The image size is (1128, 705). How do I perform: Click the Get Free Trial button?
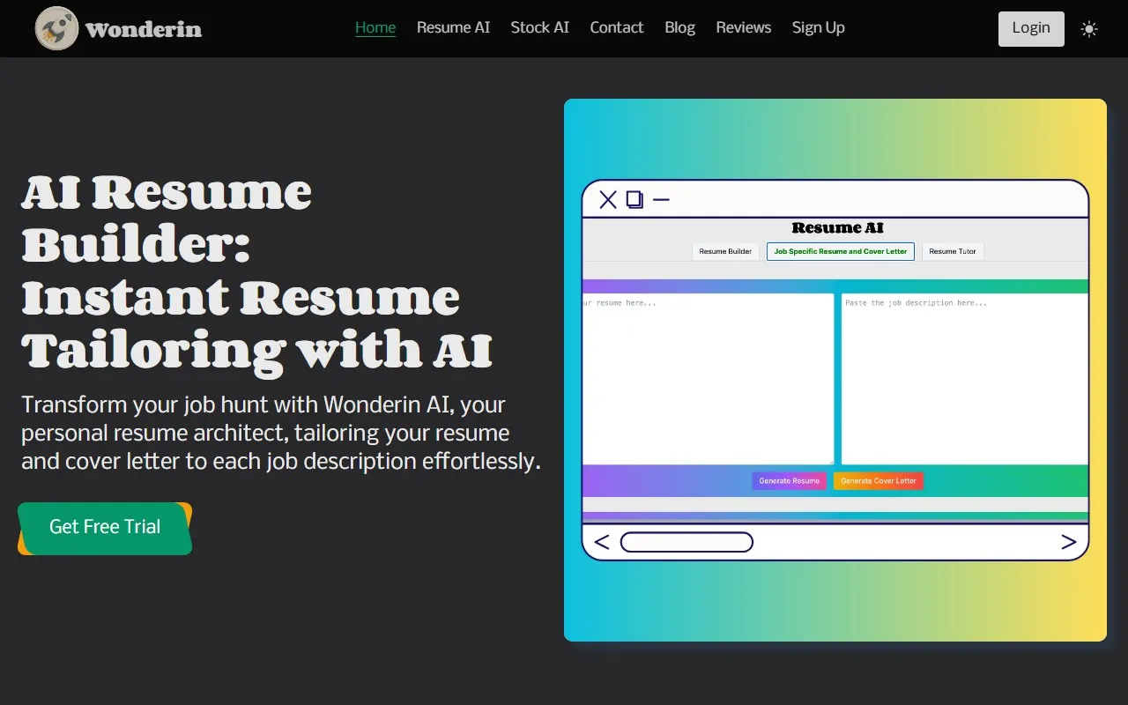click(x=105, y=527)
